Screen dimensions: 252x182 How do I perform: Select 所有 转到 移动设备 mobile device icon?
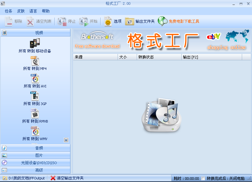35,43
